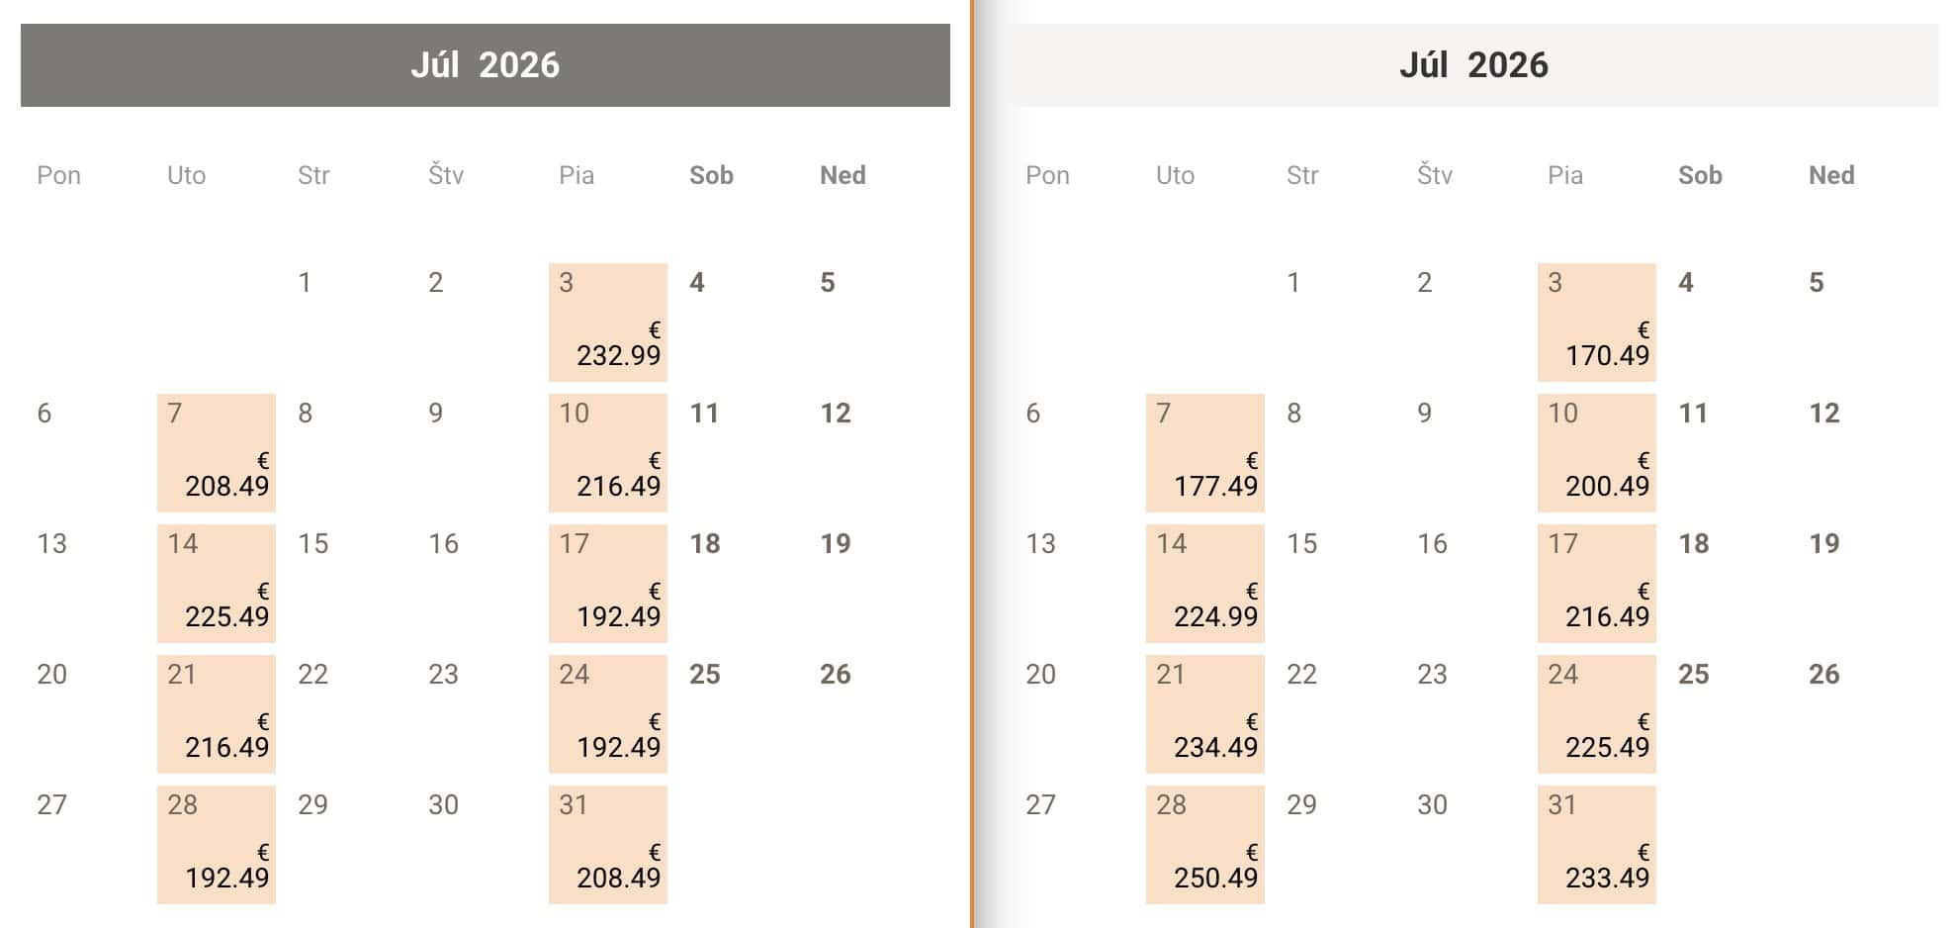Screen dimensions: 1954x928
Task: Click July 17 with €192.49 price
Action: tap(607, 584)
